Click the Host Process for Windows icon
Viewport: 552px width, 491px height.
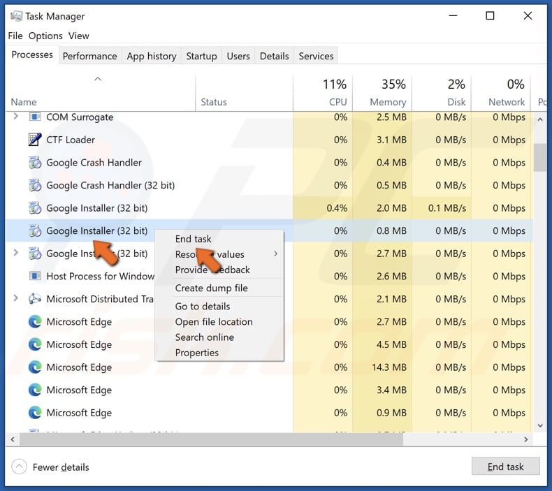pos(34,276)
